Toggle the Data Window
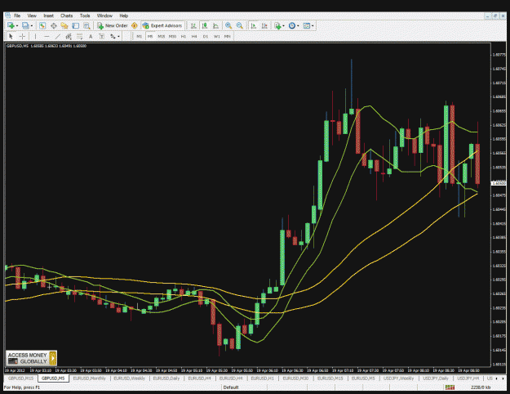The height and width of the screenshot is (394, 510). (x=53, y=25)
